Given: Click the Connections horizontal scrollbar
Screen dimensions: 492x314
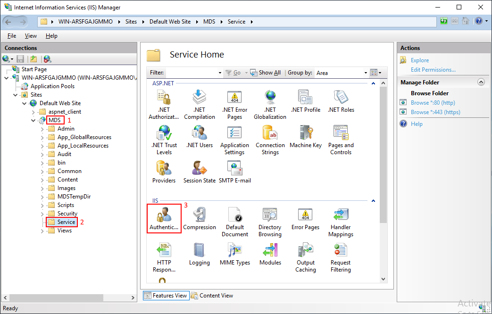Looking at the screenshot, I should point(56,297).
